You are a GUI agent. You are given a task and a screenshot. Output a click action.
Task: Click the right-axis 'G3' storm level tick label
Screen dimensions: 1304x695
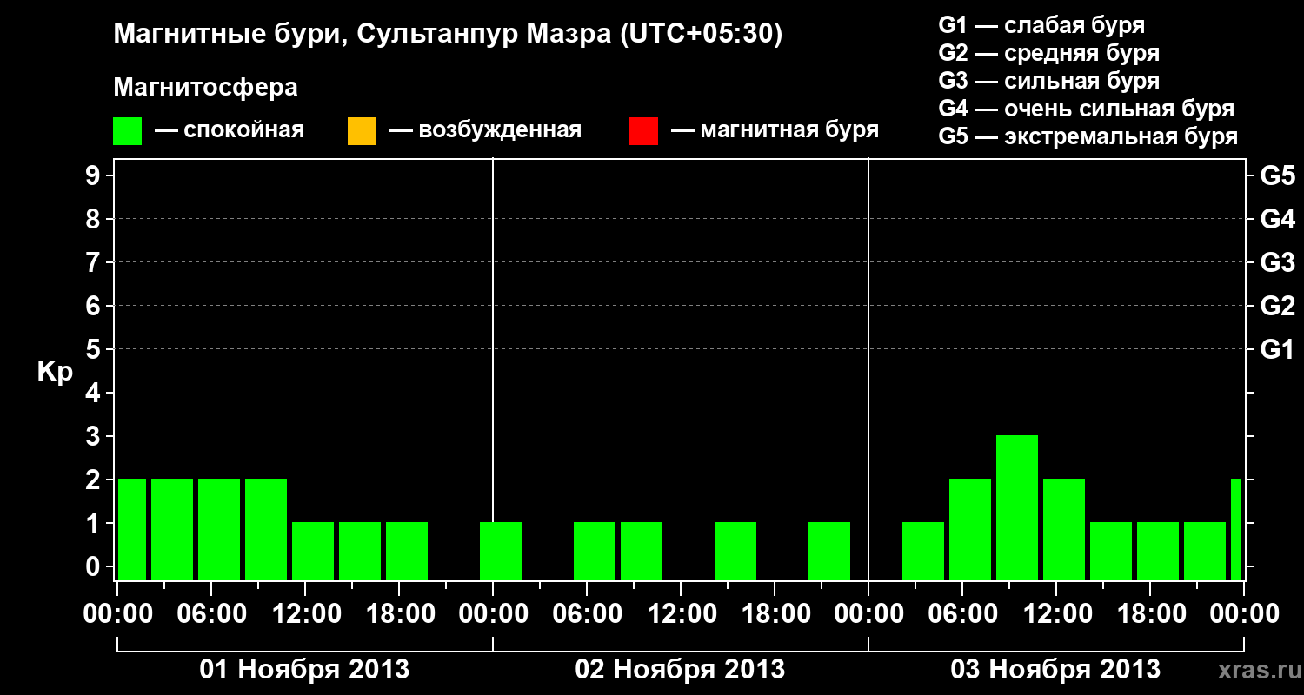tap(1278, 262)
